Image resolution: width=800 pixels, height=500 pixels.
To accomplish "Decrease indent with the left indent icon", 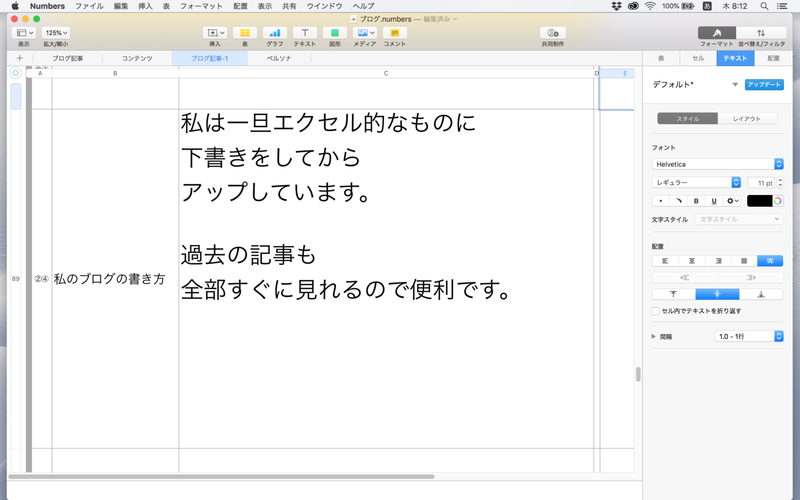I will [x=685, y=277].
